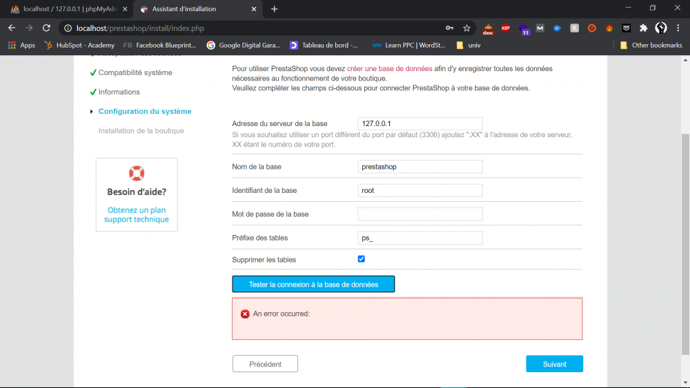This screenshot has height=388, width=690.
Task: Select the Informations step
Action: click(x=119, y=92)
